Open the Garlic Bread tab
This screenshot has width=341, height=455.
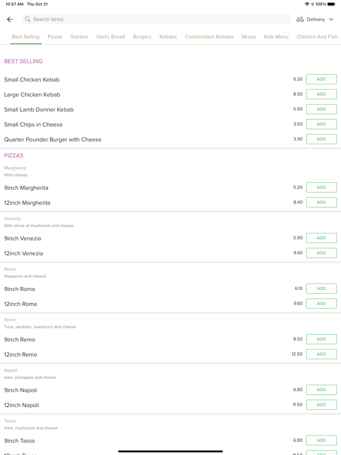pyautogui.click(x=111, y=37)
